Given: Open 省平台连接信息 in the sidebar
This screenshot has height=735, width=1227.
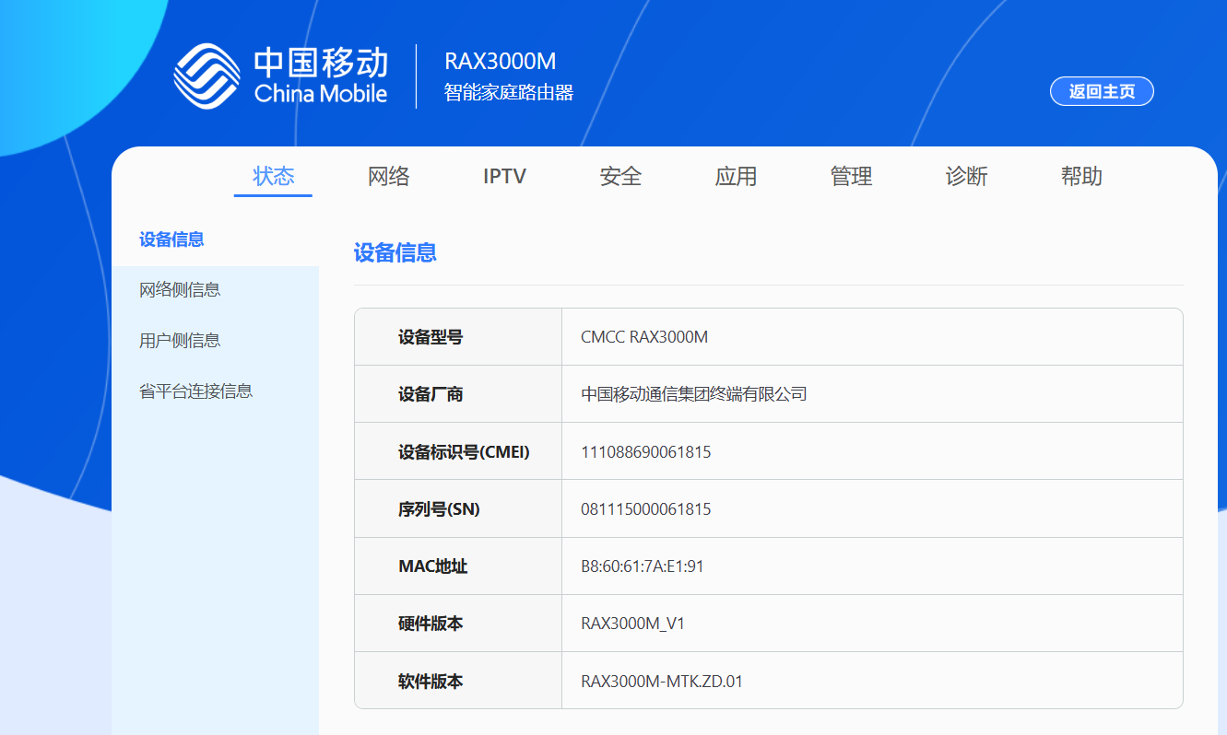Looking at the screenshot, I should 195,391.
